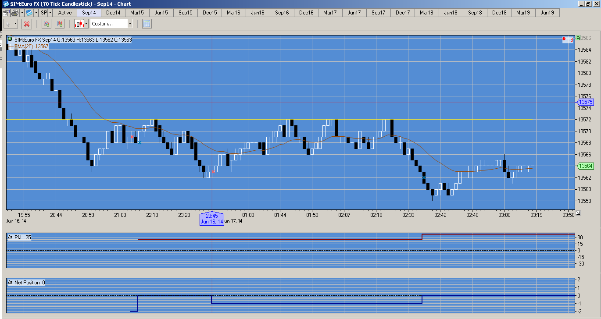Open the Dec15 contract tab
This screenshot has width=601, height=319.
coord(210,13)
